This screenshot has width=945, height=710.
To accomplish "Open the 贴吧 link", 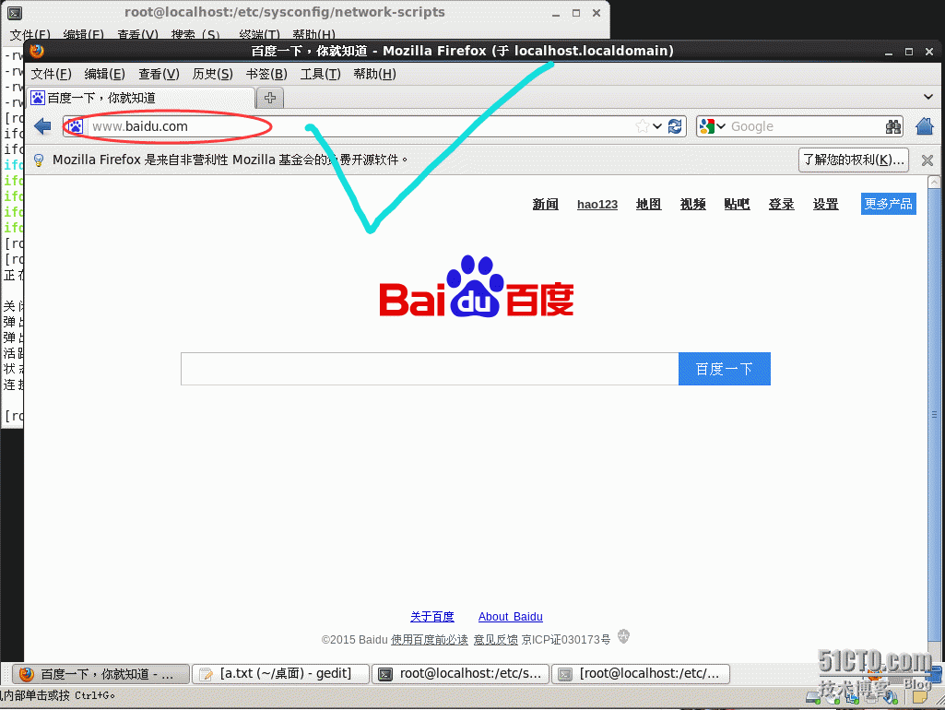I will (737, 205).
